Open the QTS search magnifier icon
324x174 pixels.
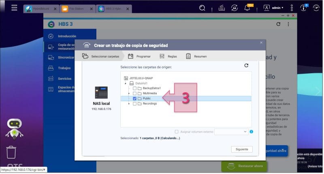pos(202,8)
